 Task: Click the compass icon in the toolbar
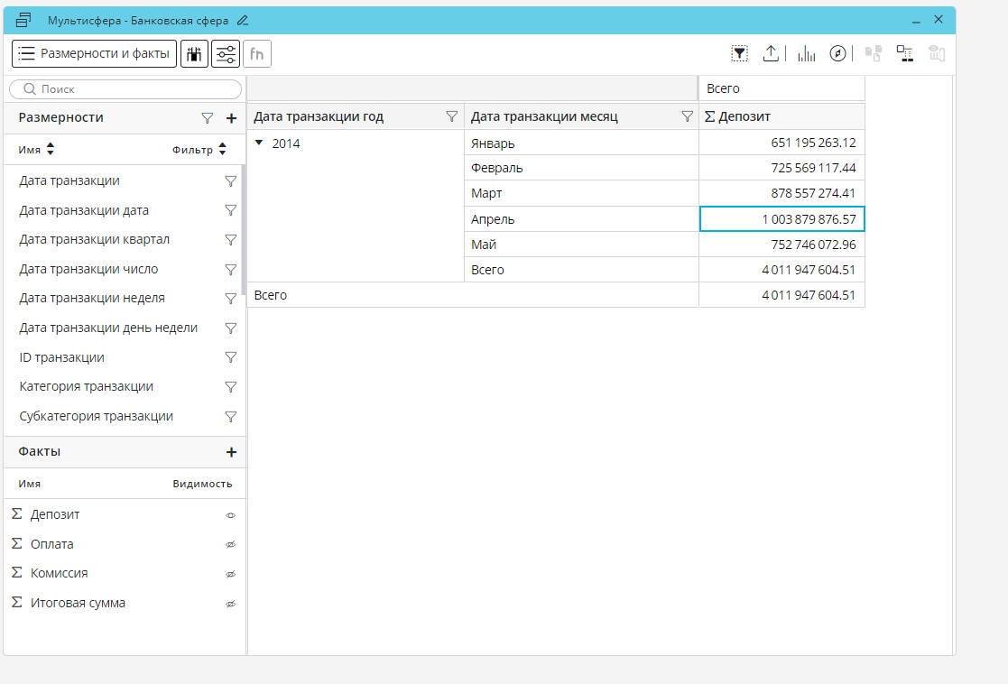point(838,54)
